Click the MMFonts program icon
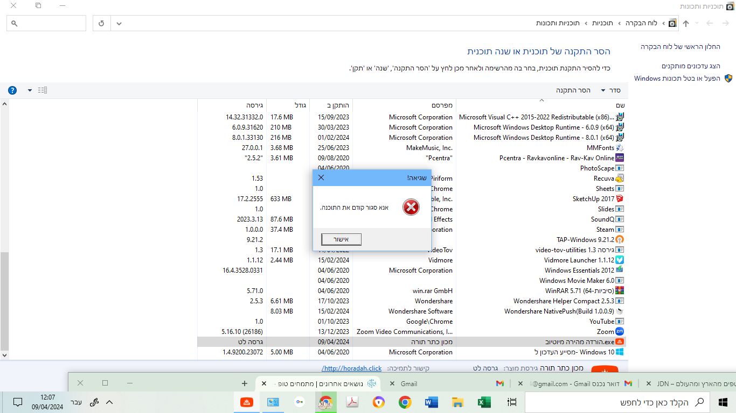Screen dimensions: 736x413 (620, 148)
